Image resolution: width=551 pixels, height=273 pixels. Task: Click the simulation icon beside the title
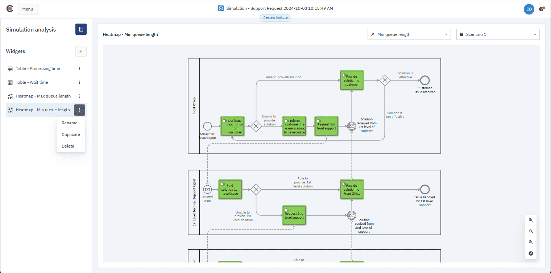click(221, 8)
